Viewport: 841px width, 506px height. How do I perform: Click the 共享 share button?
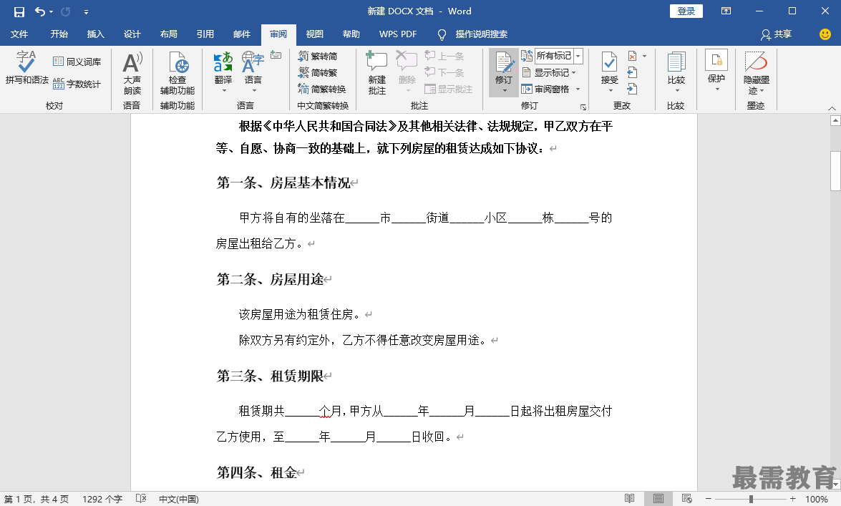point(776,34)
